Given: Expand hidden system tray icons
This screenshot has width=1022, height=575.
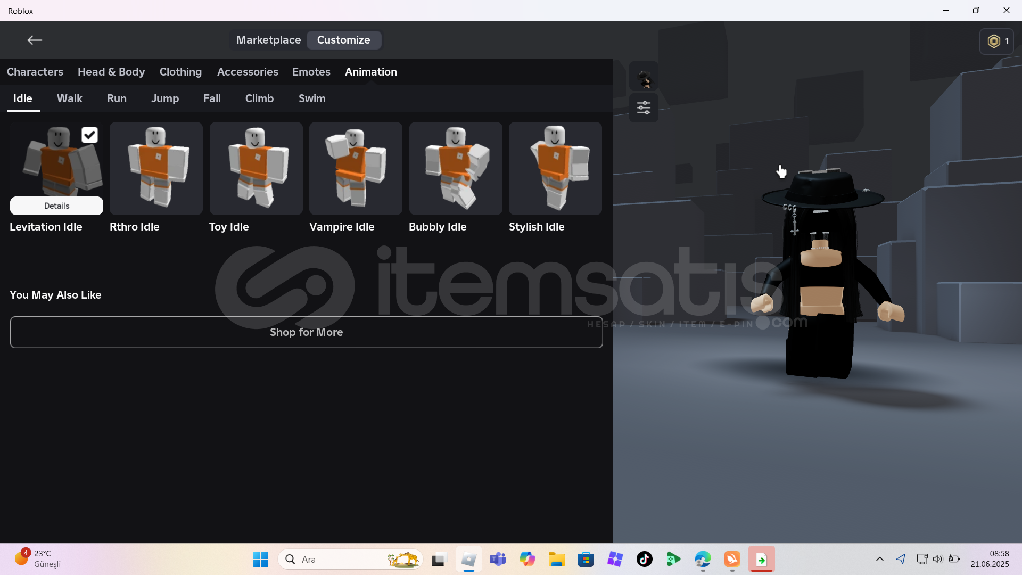Looking at the screenshot, I should [x=880, y=559].
